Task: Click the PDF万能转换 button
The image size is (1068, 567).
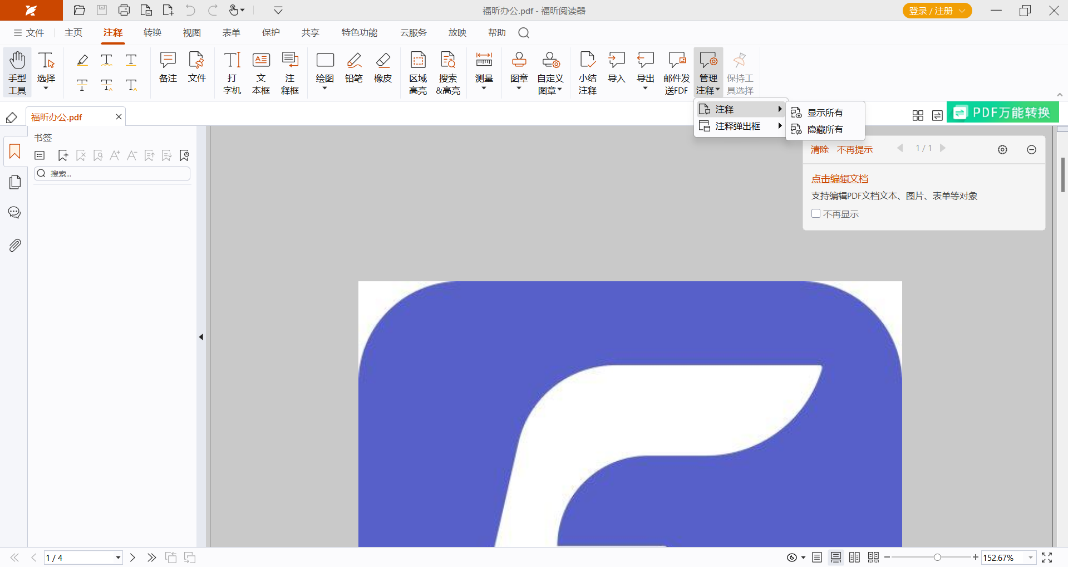Action: (1002, 113)
